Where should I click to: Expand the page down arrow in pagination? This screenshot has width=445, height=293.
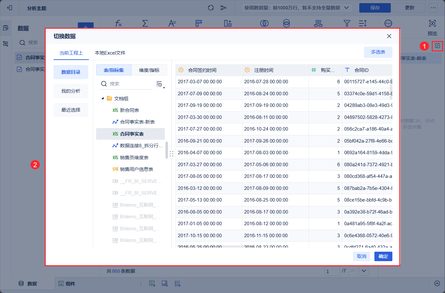364,271
